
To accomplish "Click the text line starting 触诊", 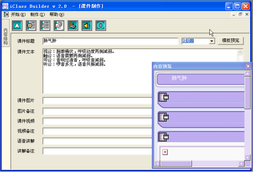I will [68, 56].
